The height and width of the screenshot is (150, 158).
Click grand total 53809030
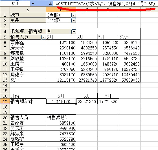[130, 80]
